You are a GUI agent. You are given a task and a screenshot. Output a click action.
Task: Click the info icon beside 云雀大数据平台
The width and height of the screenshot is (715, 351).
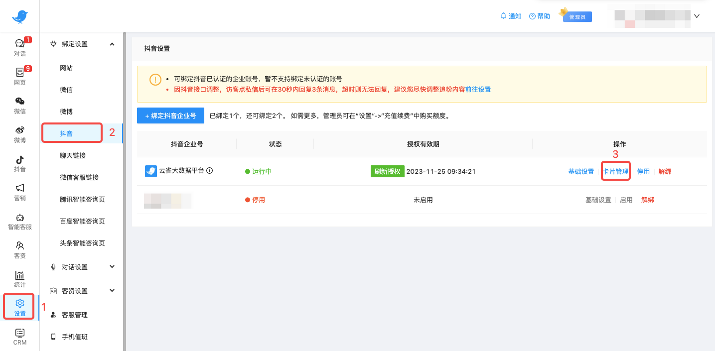210,170
